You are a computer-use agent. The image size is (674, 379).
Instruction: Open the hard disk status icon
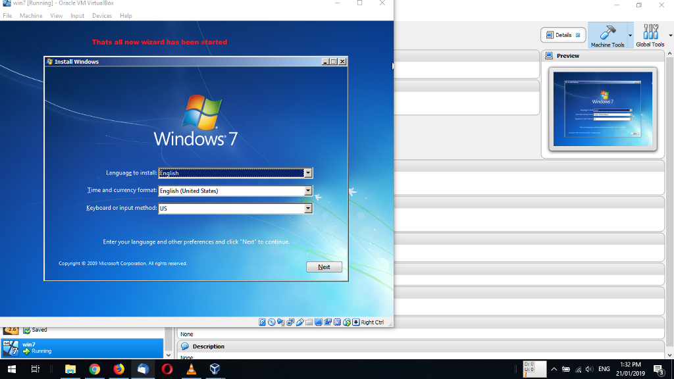[x=262, y=322]
